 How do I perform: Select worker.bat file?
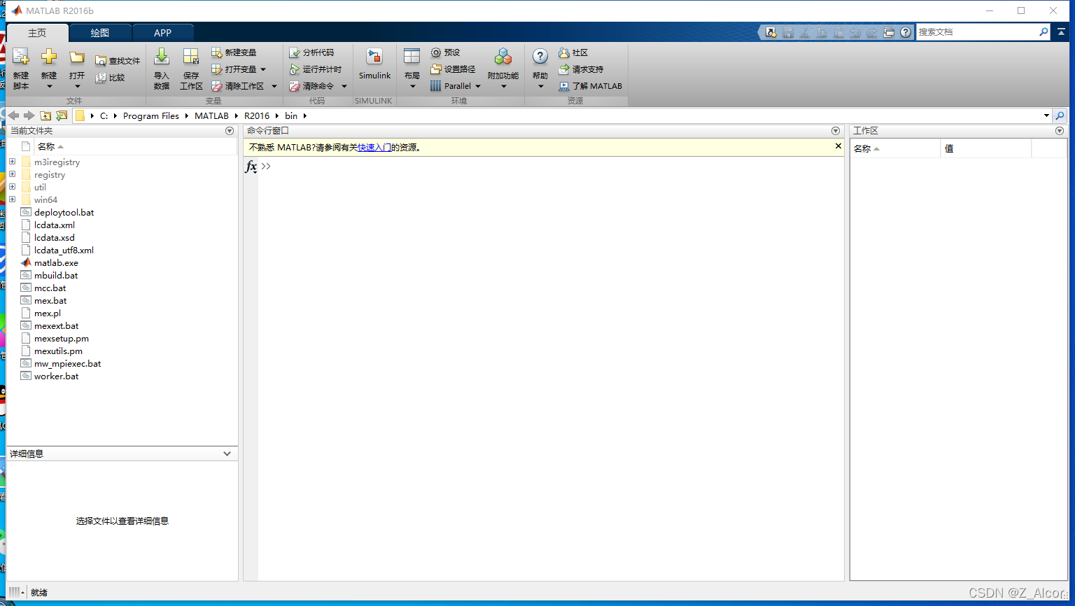[56, 376]
